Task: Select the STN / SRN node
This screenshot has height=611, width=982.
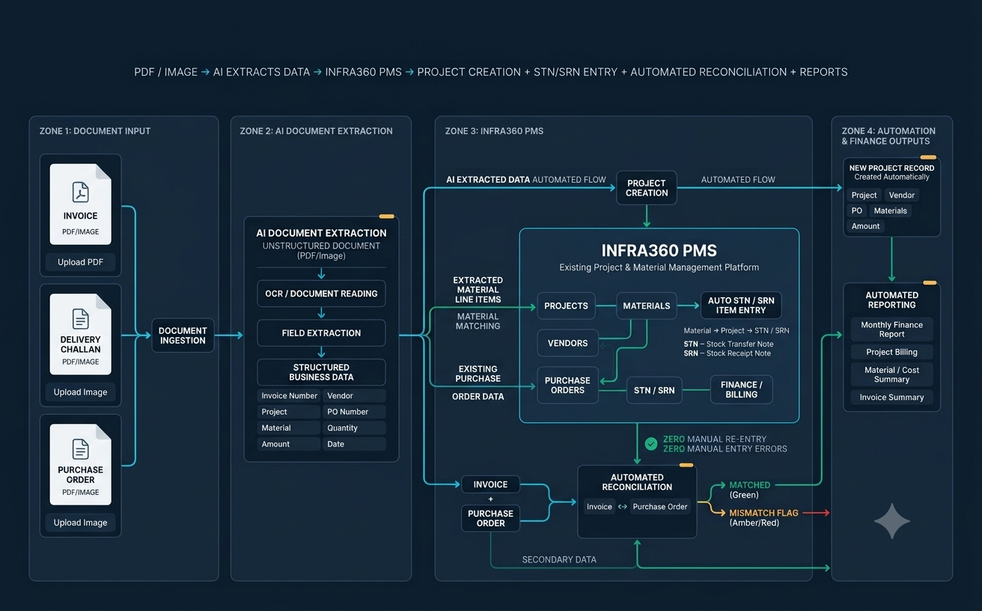Action: click(654, 390)
